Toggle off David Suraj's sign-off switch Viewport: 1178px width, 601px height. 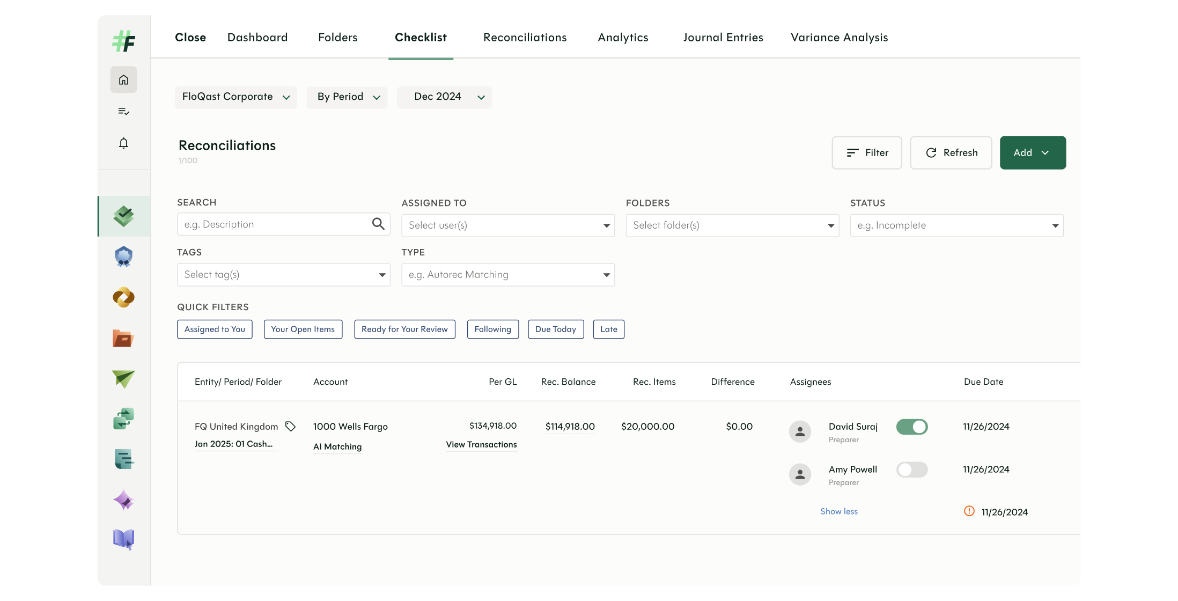click(912, 427)
